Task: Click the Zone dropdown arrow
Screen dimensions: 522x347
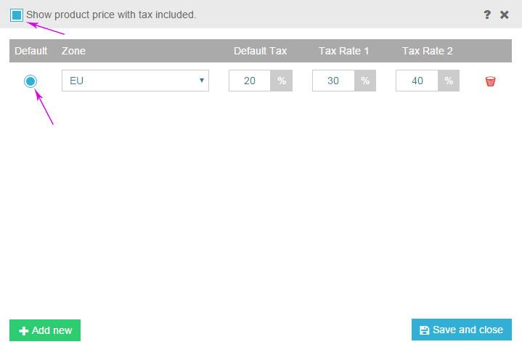Action: (x=201, y=81)
